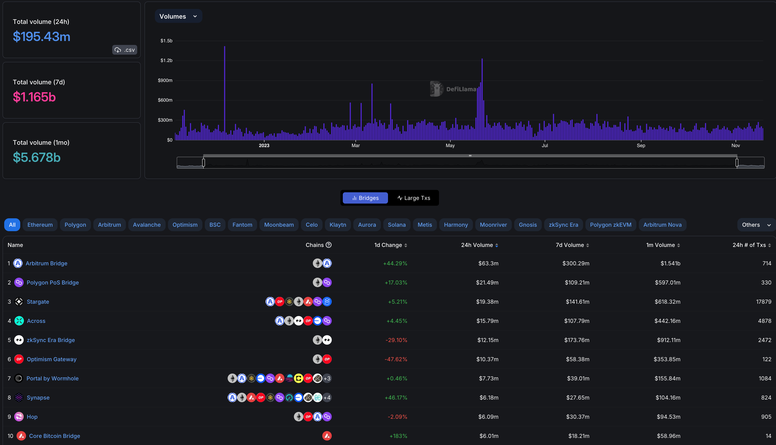776x445 pixels.
Task: Filter bridges by Polygon zkEVM
Action: coord(611,225)
